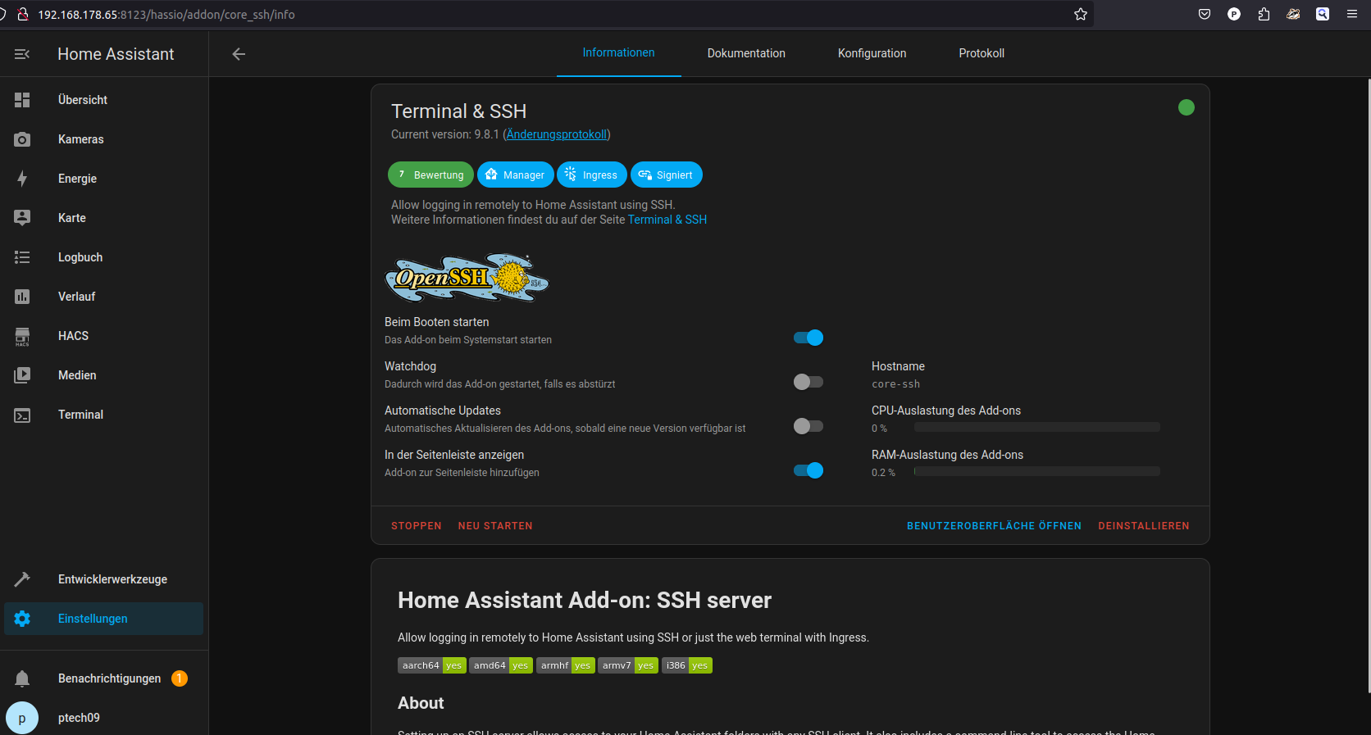Viewport: 1371px width, 735px height.
Task: Click the RAM-Auslastung progress bar
Action: pos(1036,471)
